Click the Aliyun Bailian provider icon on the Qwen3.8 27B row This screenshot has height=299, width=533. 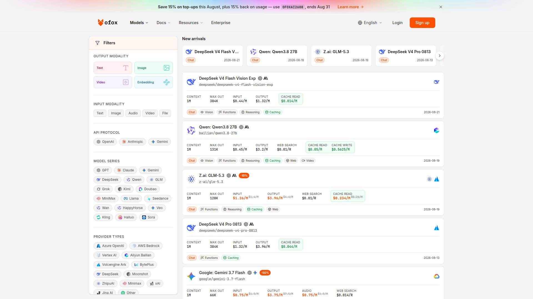(x=437, y=130)
